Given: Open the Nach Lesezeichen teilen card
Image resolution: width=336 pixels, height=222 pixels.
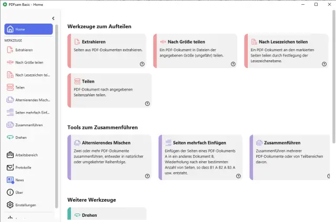Looking at the screenshot, I should pyautogui.click(x=287, y=50).
